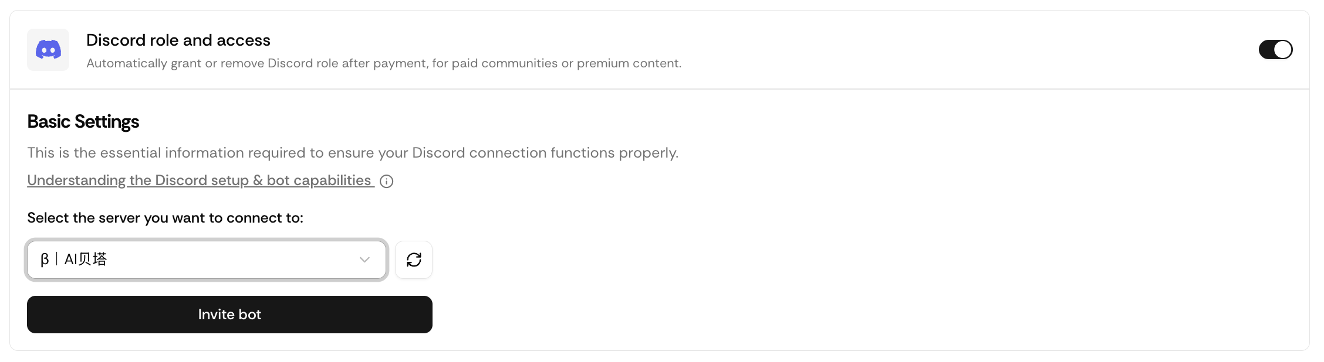This screenshot has height=362, width=1324.
Task: Click the chevron arrow in the server dropdown
Action: pyautogui.click(x=364, y=259)
